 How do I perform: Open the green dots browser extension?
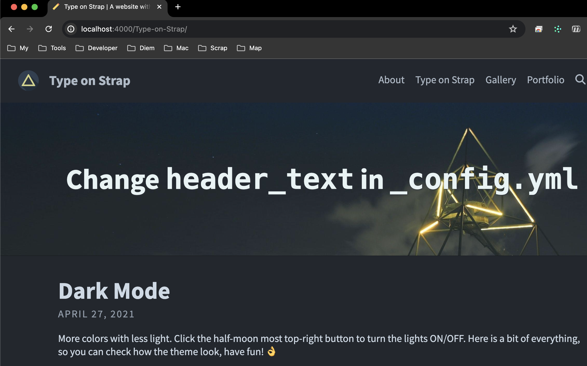(558, 29)
